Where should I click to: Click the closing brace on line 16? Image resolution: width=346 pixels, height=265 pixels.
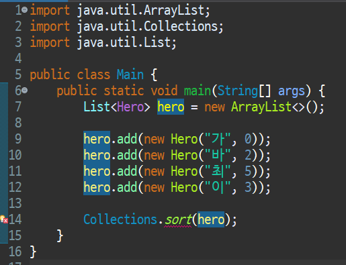[33, 252]
